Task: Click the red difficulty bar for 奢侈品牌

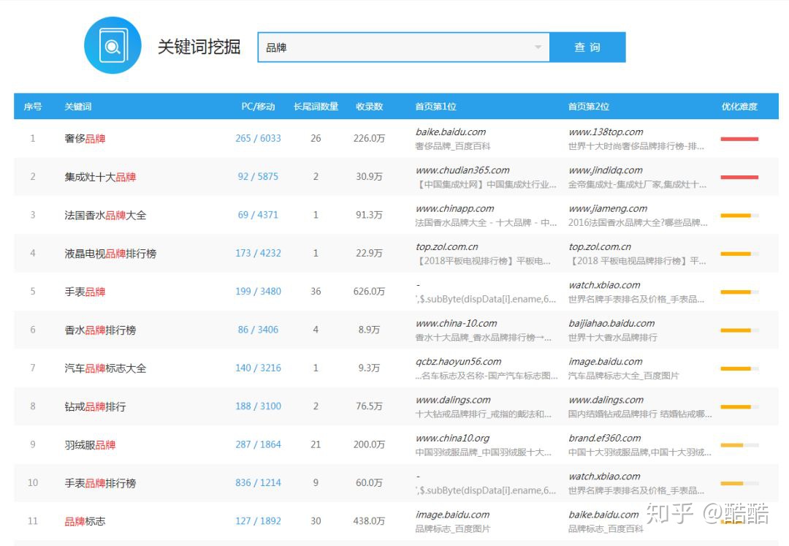Action: pos(739,139)
